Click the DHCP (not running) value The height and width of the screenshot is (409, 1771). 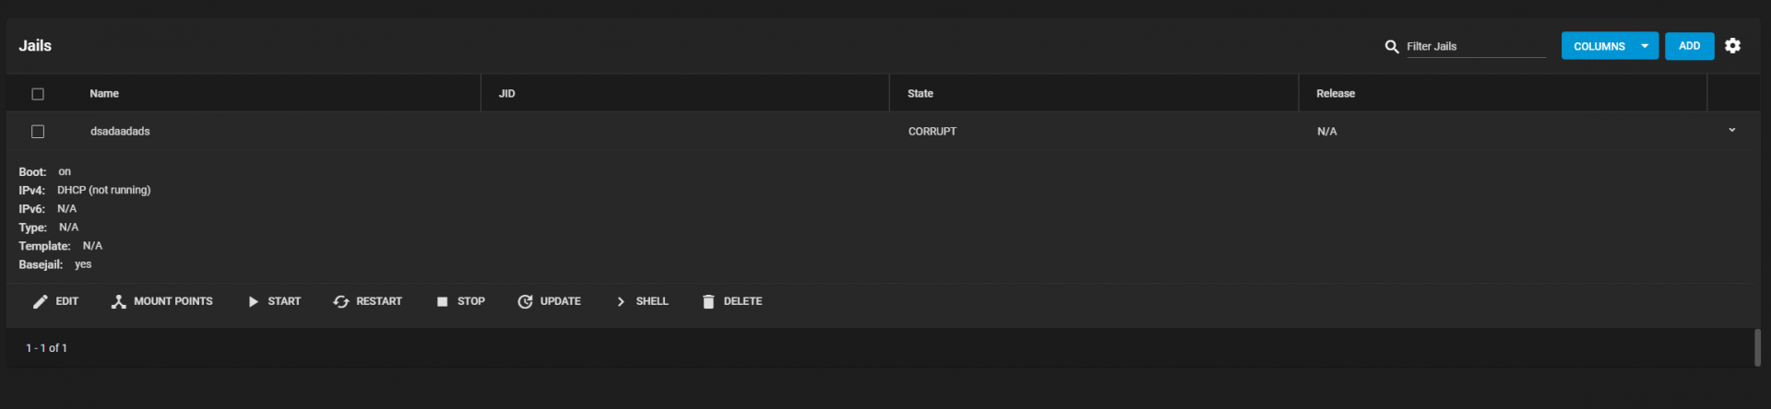click(x=104, y=191)
